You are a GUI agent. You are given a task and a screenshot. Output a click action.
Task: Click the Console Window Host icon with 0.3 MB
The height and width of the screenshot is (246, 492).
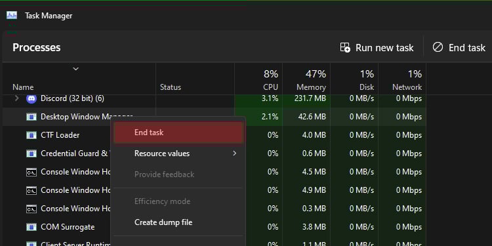pos(31,209)
